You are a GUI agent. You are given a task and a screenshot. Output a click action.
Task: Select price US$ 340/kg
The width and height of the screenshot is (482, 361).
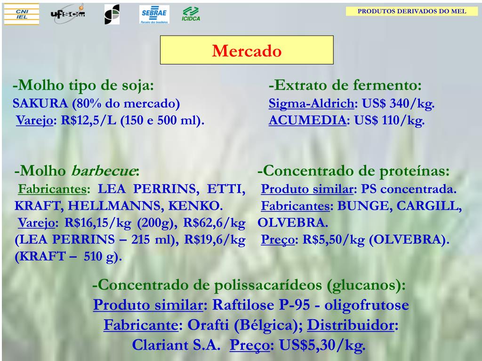click(x=398, y=104)
